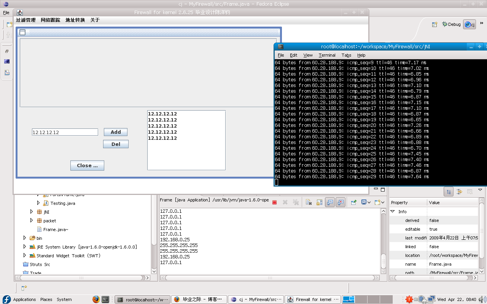
Task: Open the terminal launcher in bottom panel
Action: 106,299
